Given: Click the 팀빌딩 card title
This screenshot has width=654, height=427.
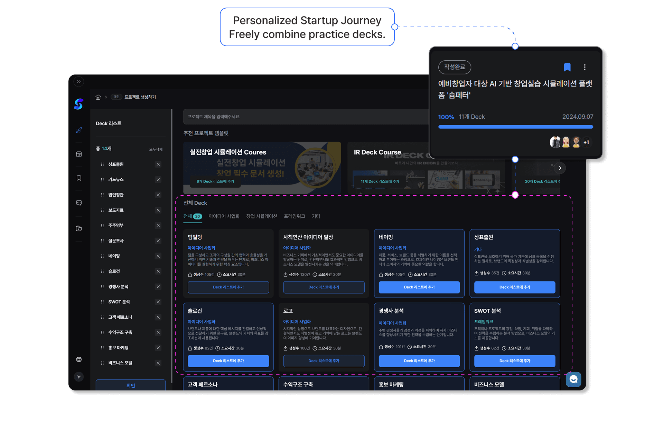Looking at the screenshot, I should click(195, 237).
